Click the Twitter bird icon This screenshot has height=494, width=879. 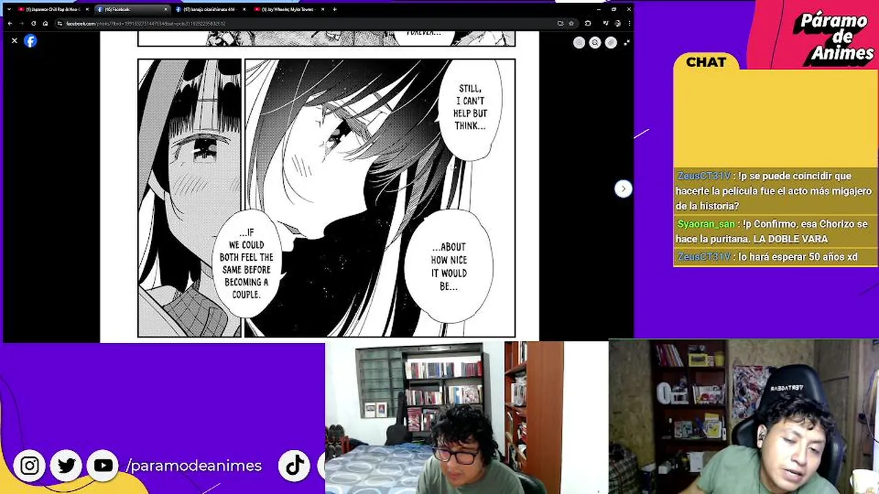pyautogui.click(x=67, y=466)
